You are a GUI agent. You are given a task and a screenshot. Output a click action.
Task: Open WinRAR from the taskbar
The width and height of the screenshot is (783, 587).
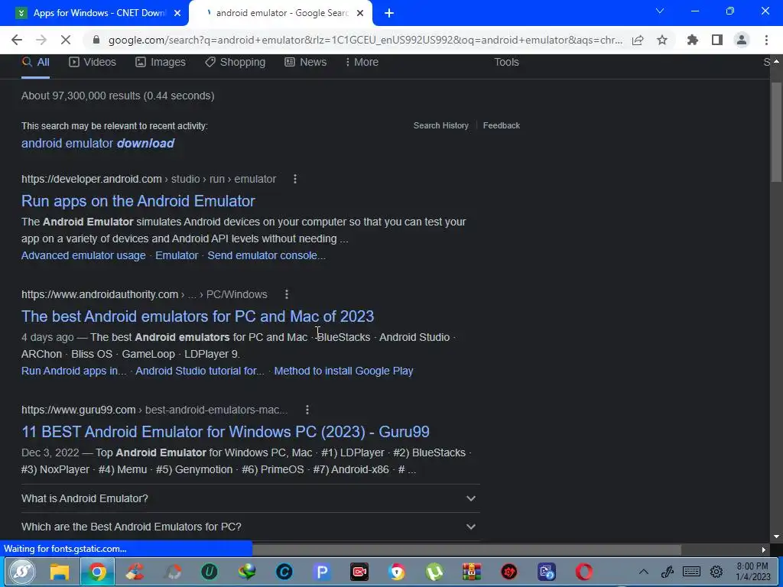coord(471,572)
